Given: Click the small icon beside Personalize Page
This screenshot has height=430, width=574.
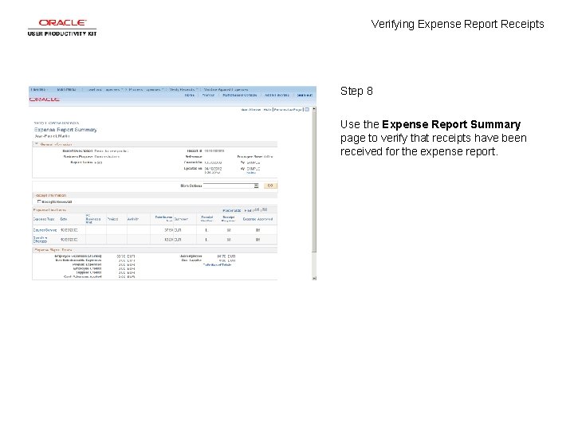Looking at the screenshot, I should (307, 110).
